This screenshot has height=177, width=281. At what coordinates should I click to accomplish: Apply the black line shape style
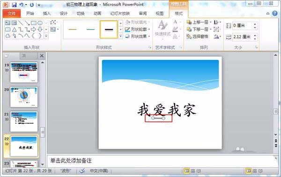coord(109,29)
